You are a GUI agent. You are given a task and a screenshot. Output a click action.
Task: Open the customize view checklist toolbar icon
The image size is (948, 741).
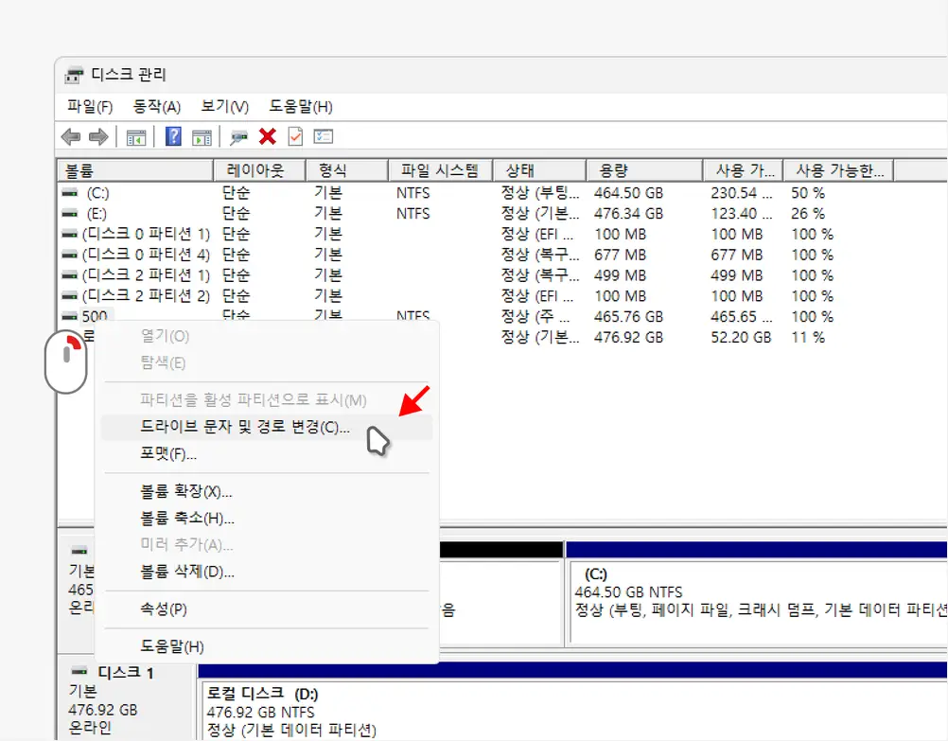tap(322, 136)
